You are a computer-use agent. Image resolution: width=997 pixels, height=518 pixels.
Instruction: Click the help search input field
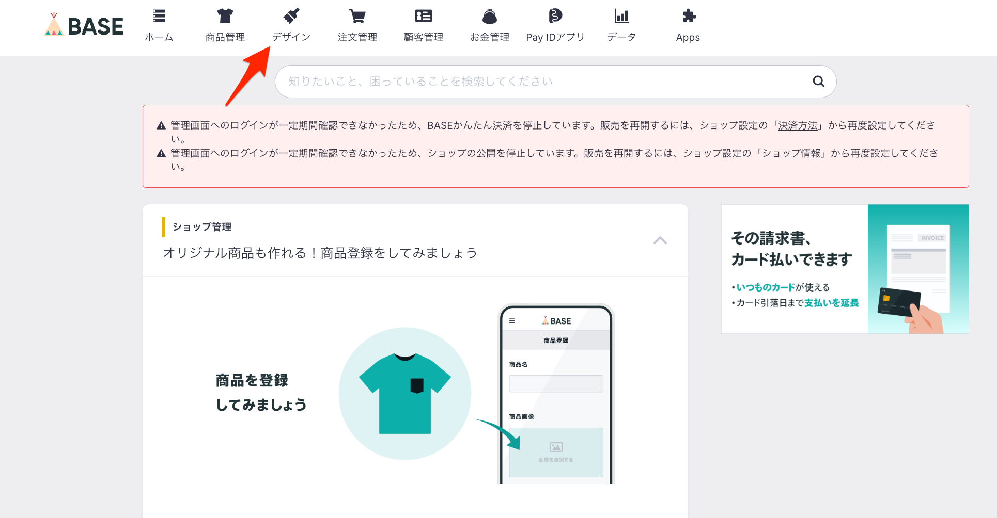[542, 82]
